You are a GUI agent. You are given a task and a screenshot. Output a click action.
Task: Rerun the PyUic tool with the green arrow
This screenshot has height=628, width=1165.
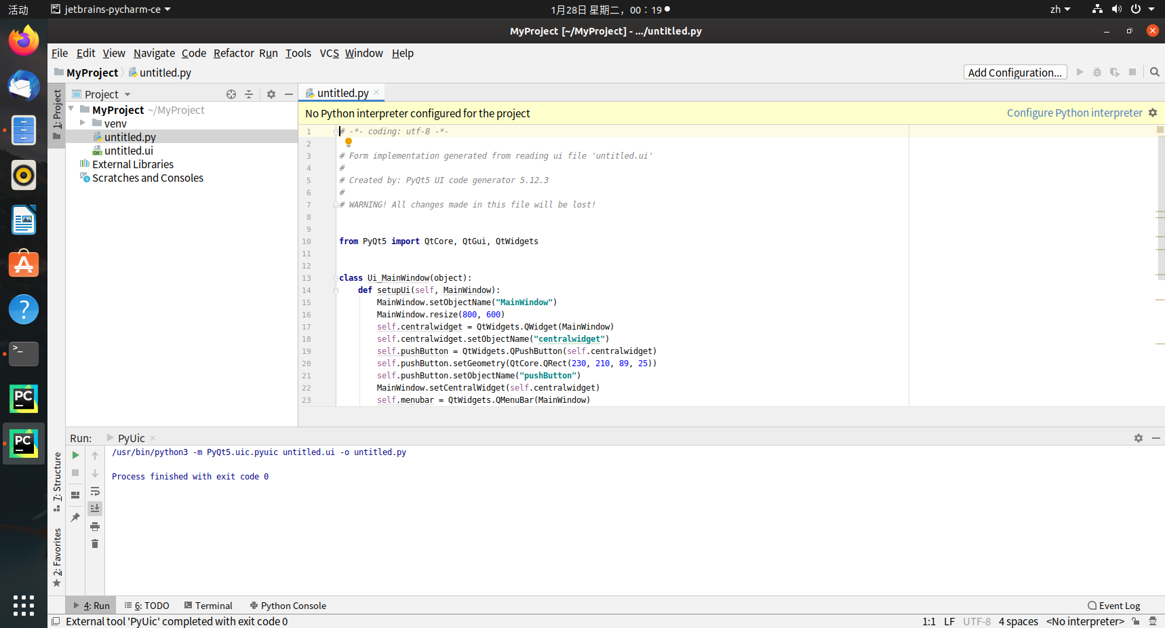[x=75, y=455]
